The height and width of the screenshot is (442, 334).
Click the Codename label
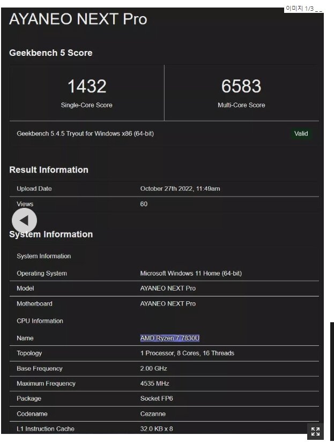[32, 414]
